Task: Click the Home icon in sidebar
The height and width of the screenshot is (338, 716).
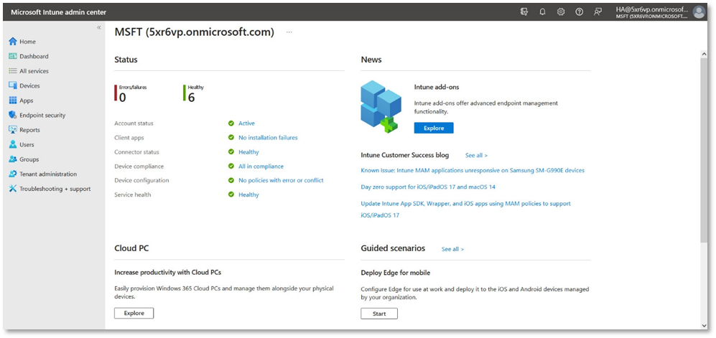Action: (x=13, y=42)
